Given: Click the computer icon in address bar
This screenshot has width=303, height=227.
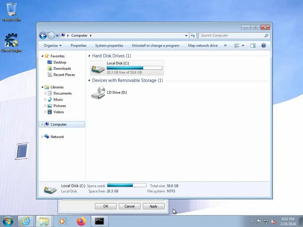Looking at the screenshot, I should click(x=63, y=35).
